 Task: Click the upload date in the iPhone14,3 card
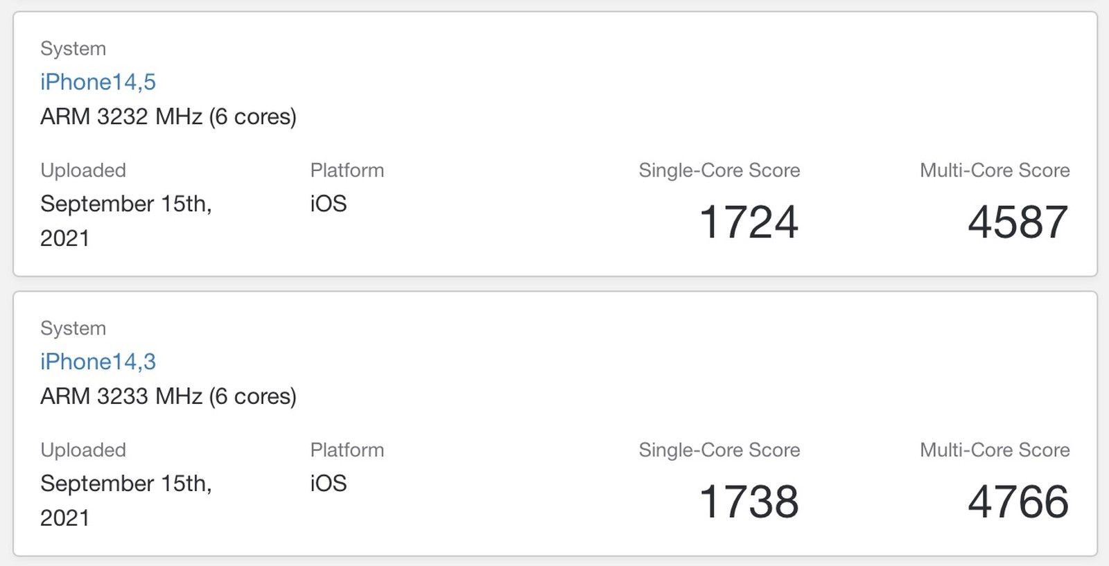pos(125,500)
